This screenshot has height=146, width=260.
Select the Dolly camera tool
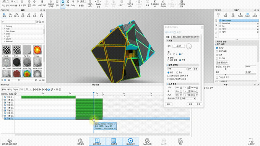[73, 3]
